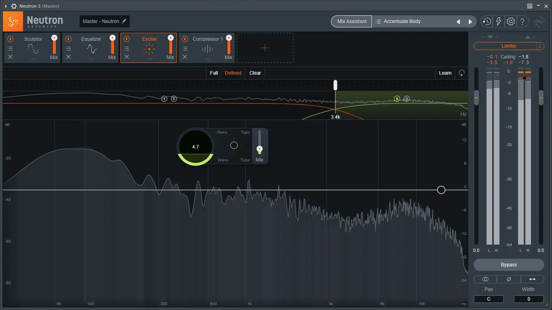552x310 pixels.
Task: Open Exciter module preset list
Action: tap(126, 48)
